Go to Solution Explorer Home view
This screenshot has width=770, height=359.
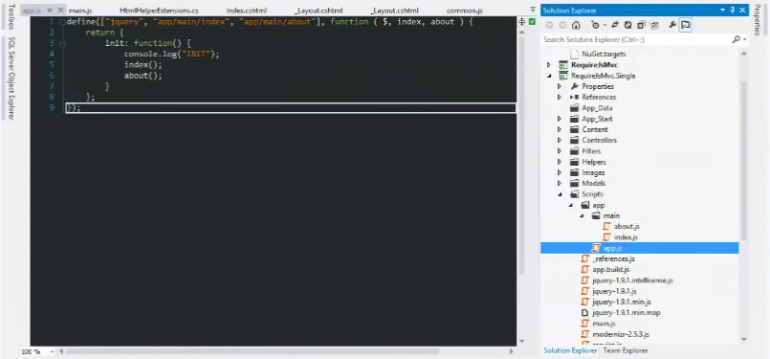[576, 25]
